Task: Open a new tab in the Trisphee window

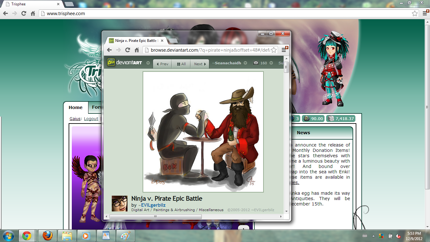Action: click(69, 4)
